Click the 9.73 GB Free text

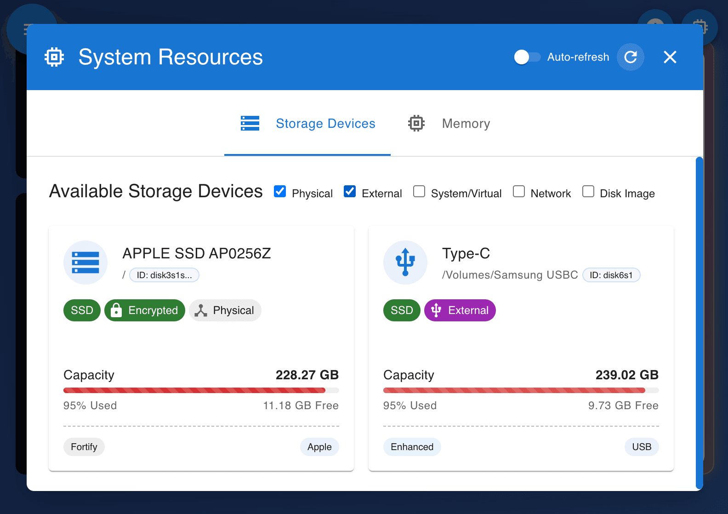(623, 405)
